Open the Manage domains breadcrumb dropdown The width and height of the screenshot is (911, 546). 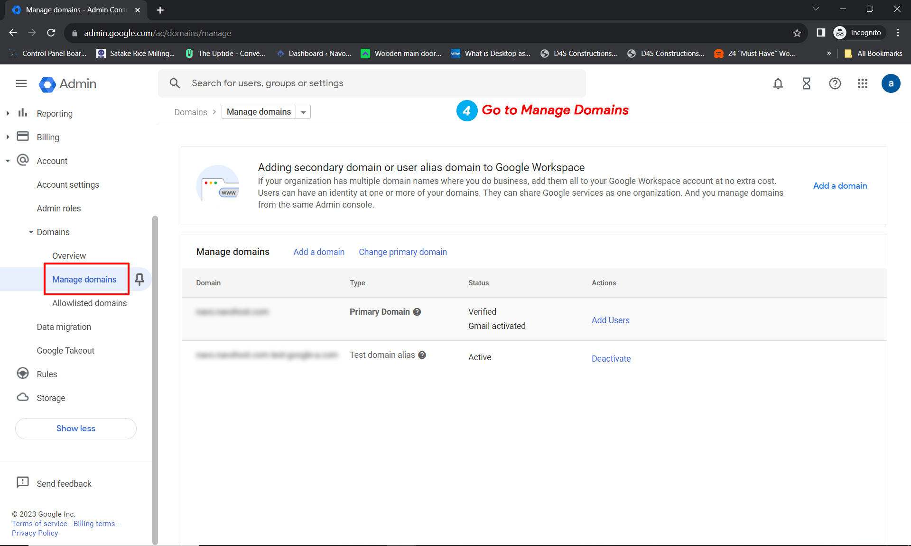point(303,111)
